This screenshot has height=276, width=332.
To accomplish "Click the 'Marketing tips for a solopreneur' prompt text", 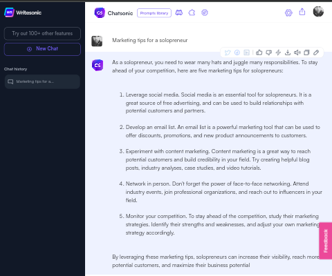I will point(150,41).
